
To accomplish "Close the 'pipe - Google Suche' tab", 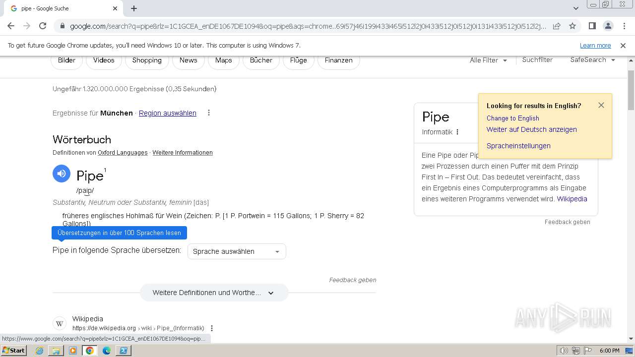I will pos(115,8).
